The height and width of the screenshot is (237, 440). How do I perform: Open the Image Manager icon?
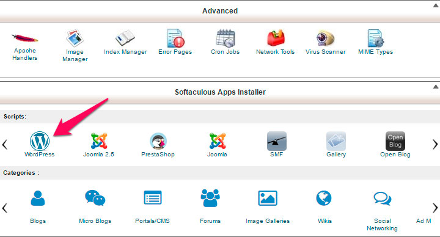(x=75, y=38)
